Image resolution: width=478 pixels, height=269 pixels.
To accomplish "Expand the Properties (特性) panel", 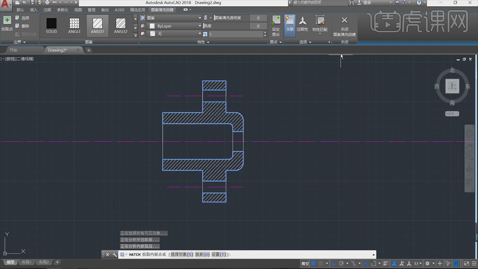I will [x=203, y=42].
